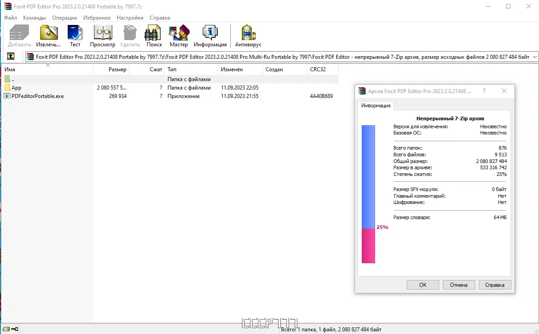
Task: Select the parent folder '..' icon
Action: point(7,79)
